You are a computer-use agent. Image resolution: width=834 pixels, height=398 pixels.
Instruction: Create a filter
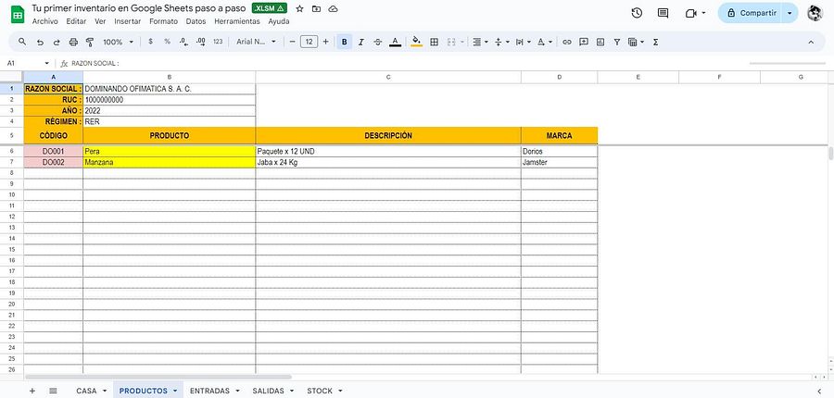tap(617, 42)
